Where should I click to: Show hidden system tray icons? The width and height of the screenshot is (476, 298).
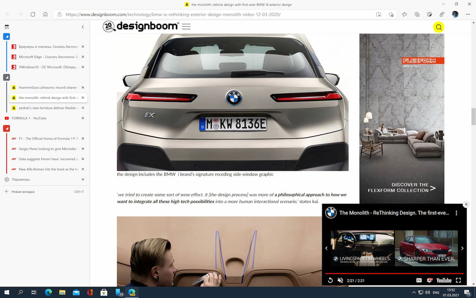(413, 292)
